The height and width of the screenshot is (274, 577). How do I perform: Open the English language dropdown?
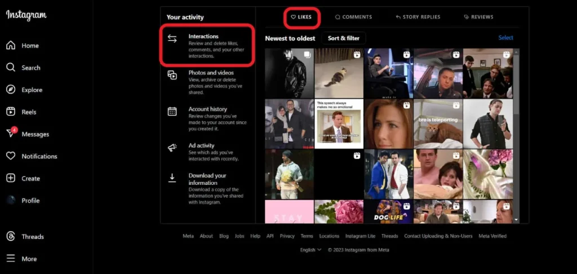click(310, 250)
